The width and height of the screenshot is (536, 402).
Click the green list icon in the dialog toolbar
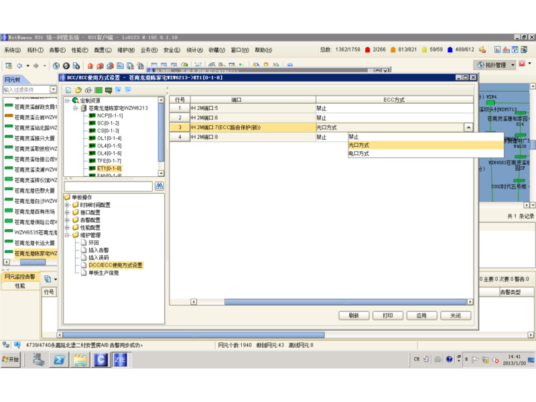(x=99, y=90)
